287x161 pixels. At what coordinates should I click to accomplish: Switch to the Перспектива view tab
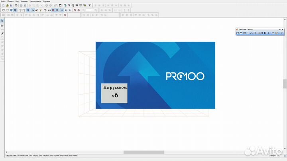tap(11, 156)
